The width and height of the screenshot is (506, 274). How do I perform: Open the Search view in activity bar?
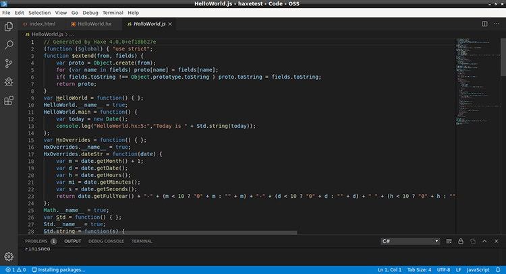pyautogui.click(x=9, y=45)
